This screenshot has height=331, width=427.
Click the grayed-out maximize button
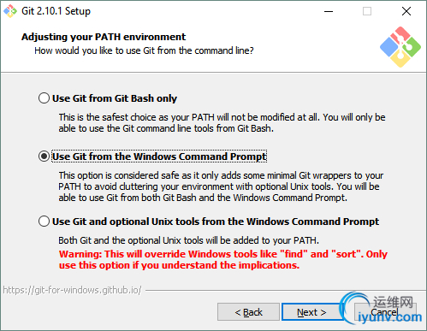tap(367, 11)
